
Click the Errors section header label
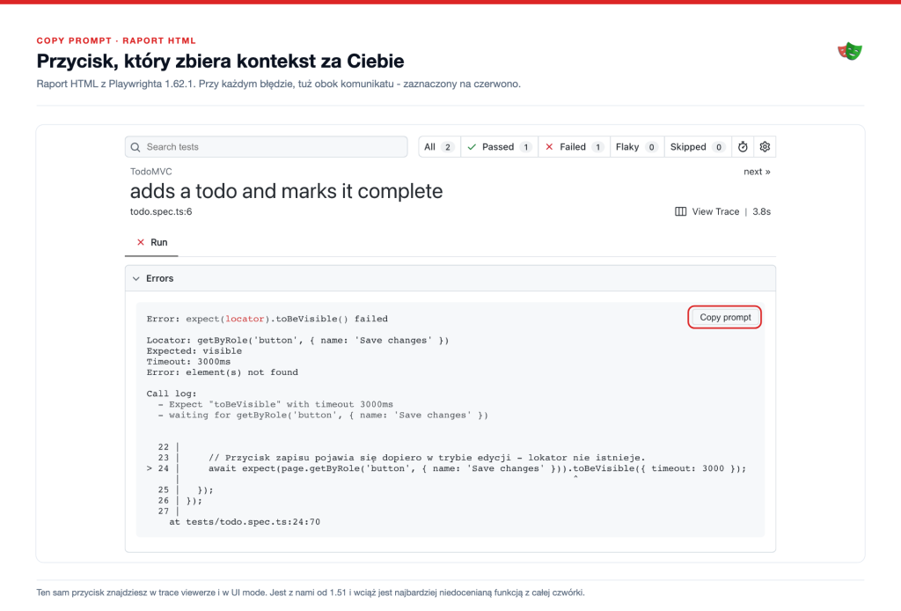point(160,279)
